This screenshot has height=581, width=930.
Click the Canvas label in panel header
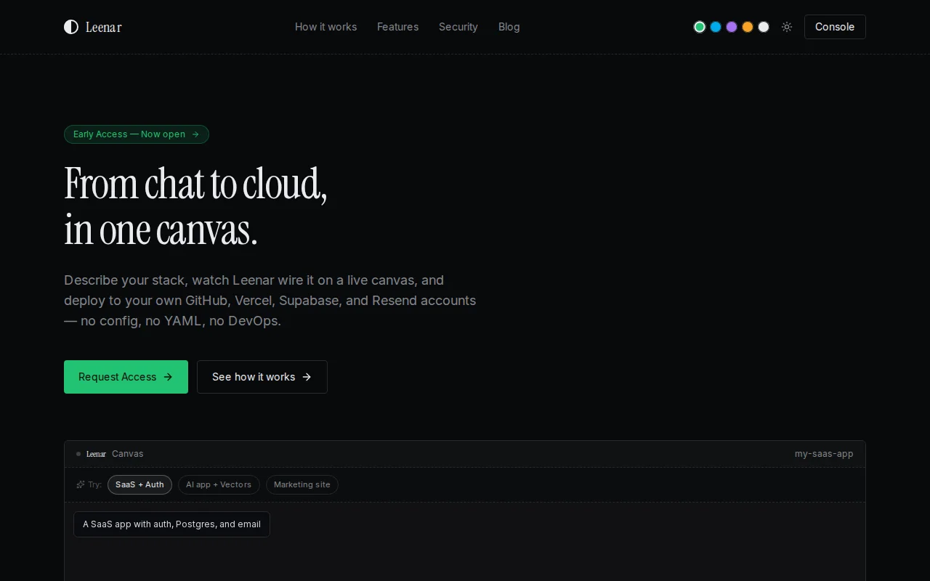pyautogui.click(x=128, y=454)
